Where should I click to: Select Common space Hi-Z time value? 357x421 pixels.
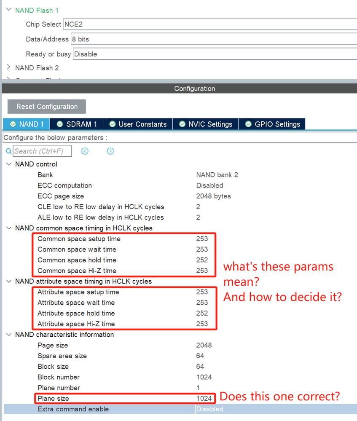click(x=202, y=271)
